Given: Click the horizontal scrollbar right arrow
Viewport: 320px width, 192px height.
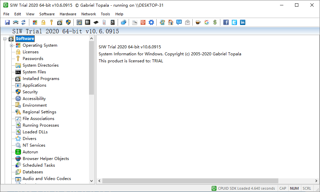Looking at the screenshot, I should click(x=316, y=181).
